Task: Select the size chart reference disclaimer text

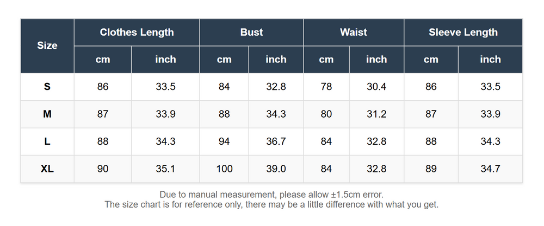Action: [x=271, y=204]
